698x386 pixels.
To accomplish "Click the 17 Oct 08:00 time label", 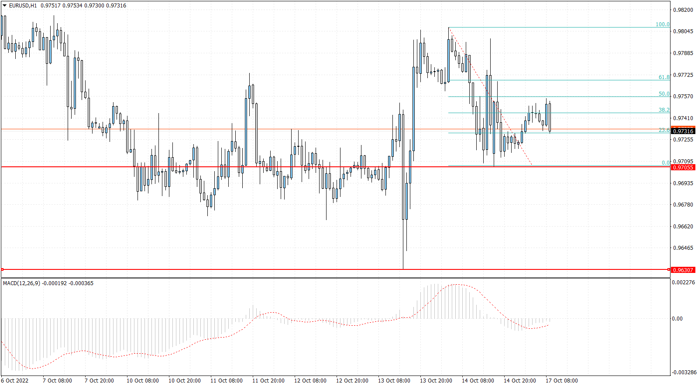I will coord(562,381).
